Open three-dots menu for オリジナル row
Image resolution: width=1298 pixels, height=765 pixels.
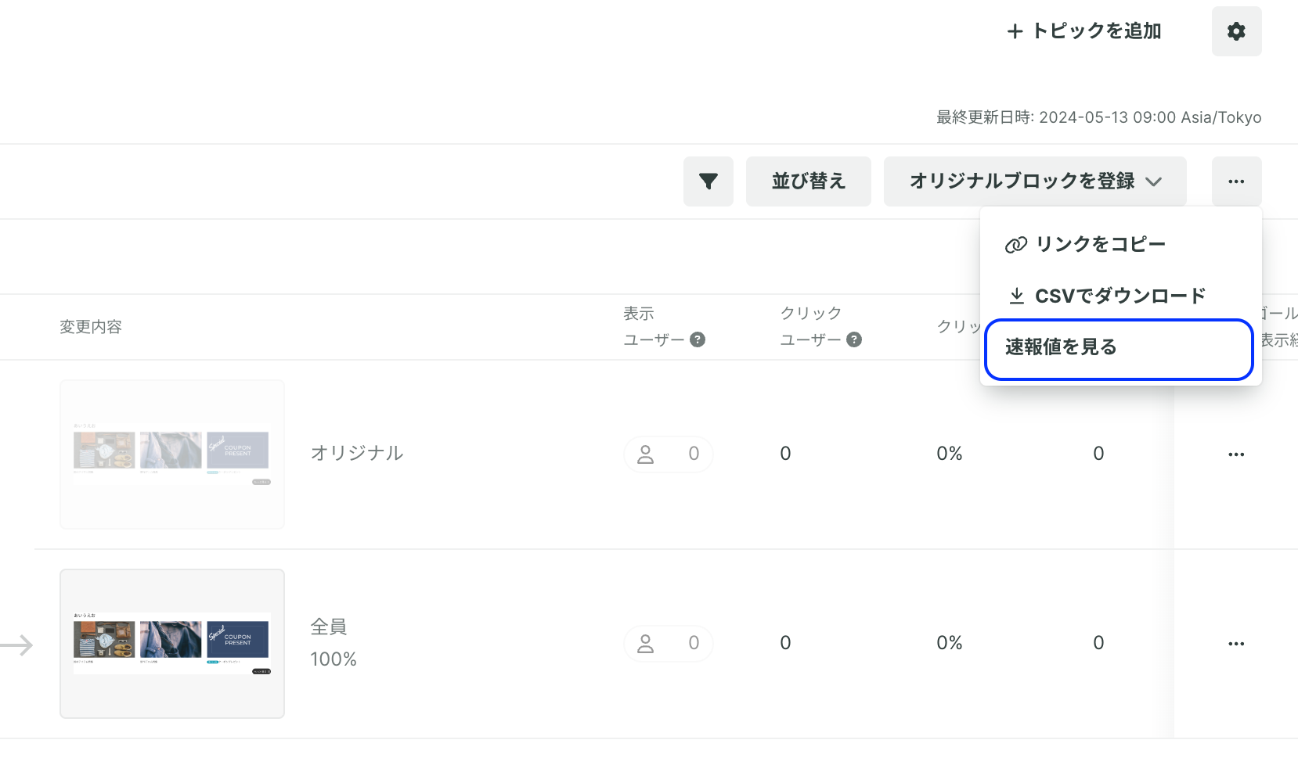pyautogui.click(x=1236, y=454)
